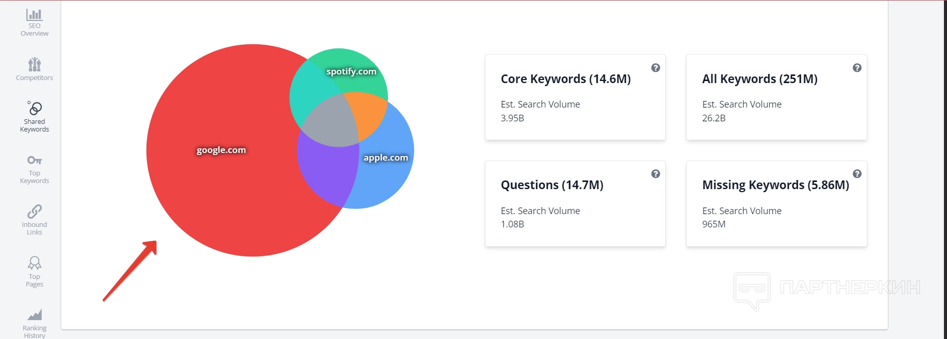Screen dimensions: 947x339
Task: Select the Shared Keywords rings icon
Action: click(35, 108)
